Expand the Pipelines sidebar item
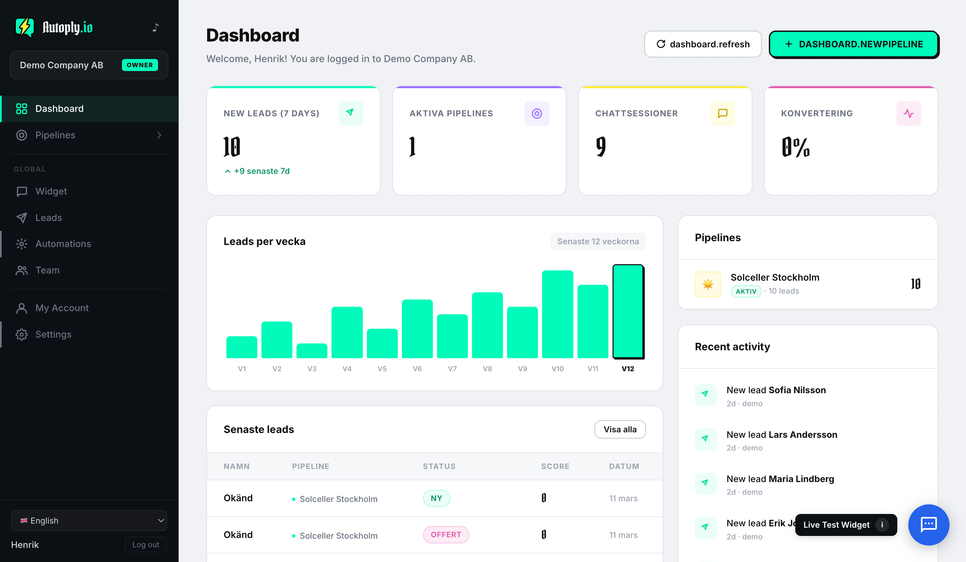 coord(89,135)
